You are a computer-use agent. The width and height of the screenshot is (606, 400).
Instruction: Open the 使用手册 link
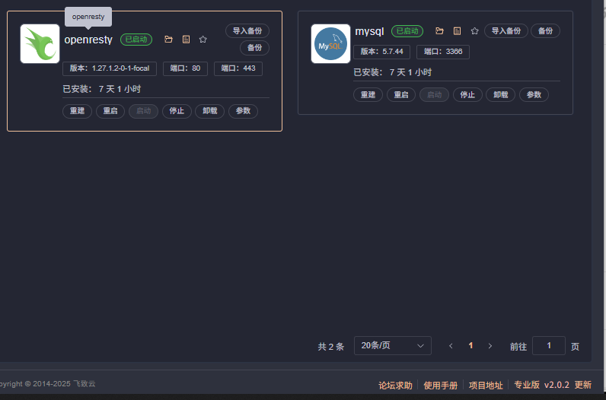[441, 386]
